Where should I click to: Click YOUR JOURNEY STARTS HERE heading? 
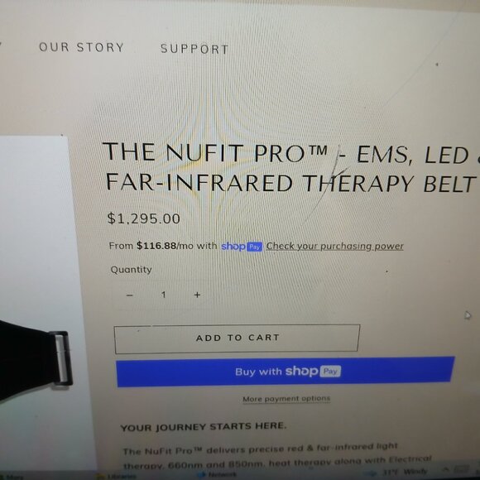point(204,427)
